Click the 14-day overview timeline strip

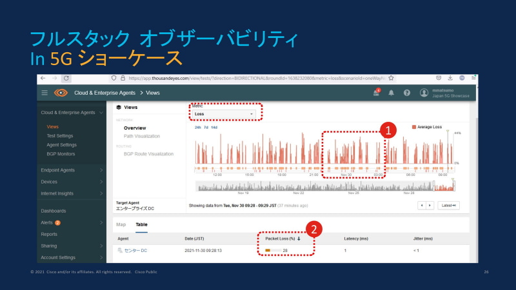coord(325,186)
